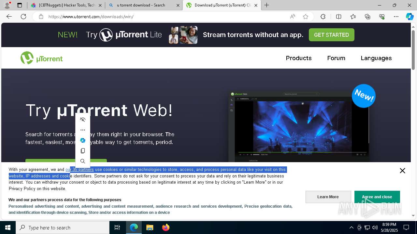Close the u torrent download Search tab
This screenshot has width=417, height=234.
click(178, 5)
